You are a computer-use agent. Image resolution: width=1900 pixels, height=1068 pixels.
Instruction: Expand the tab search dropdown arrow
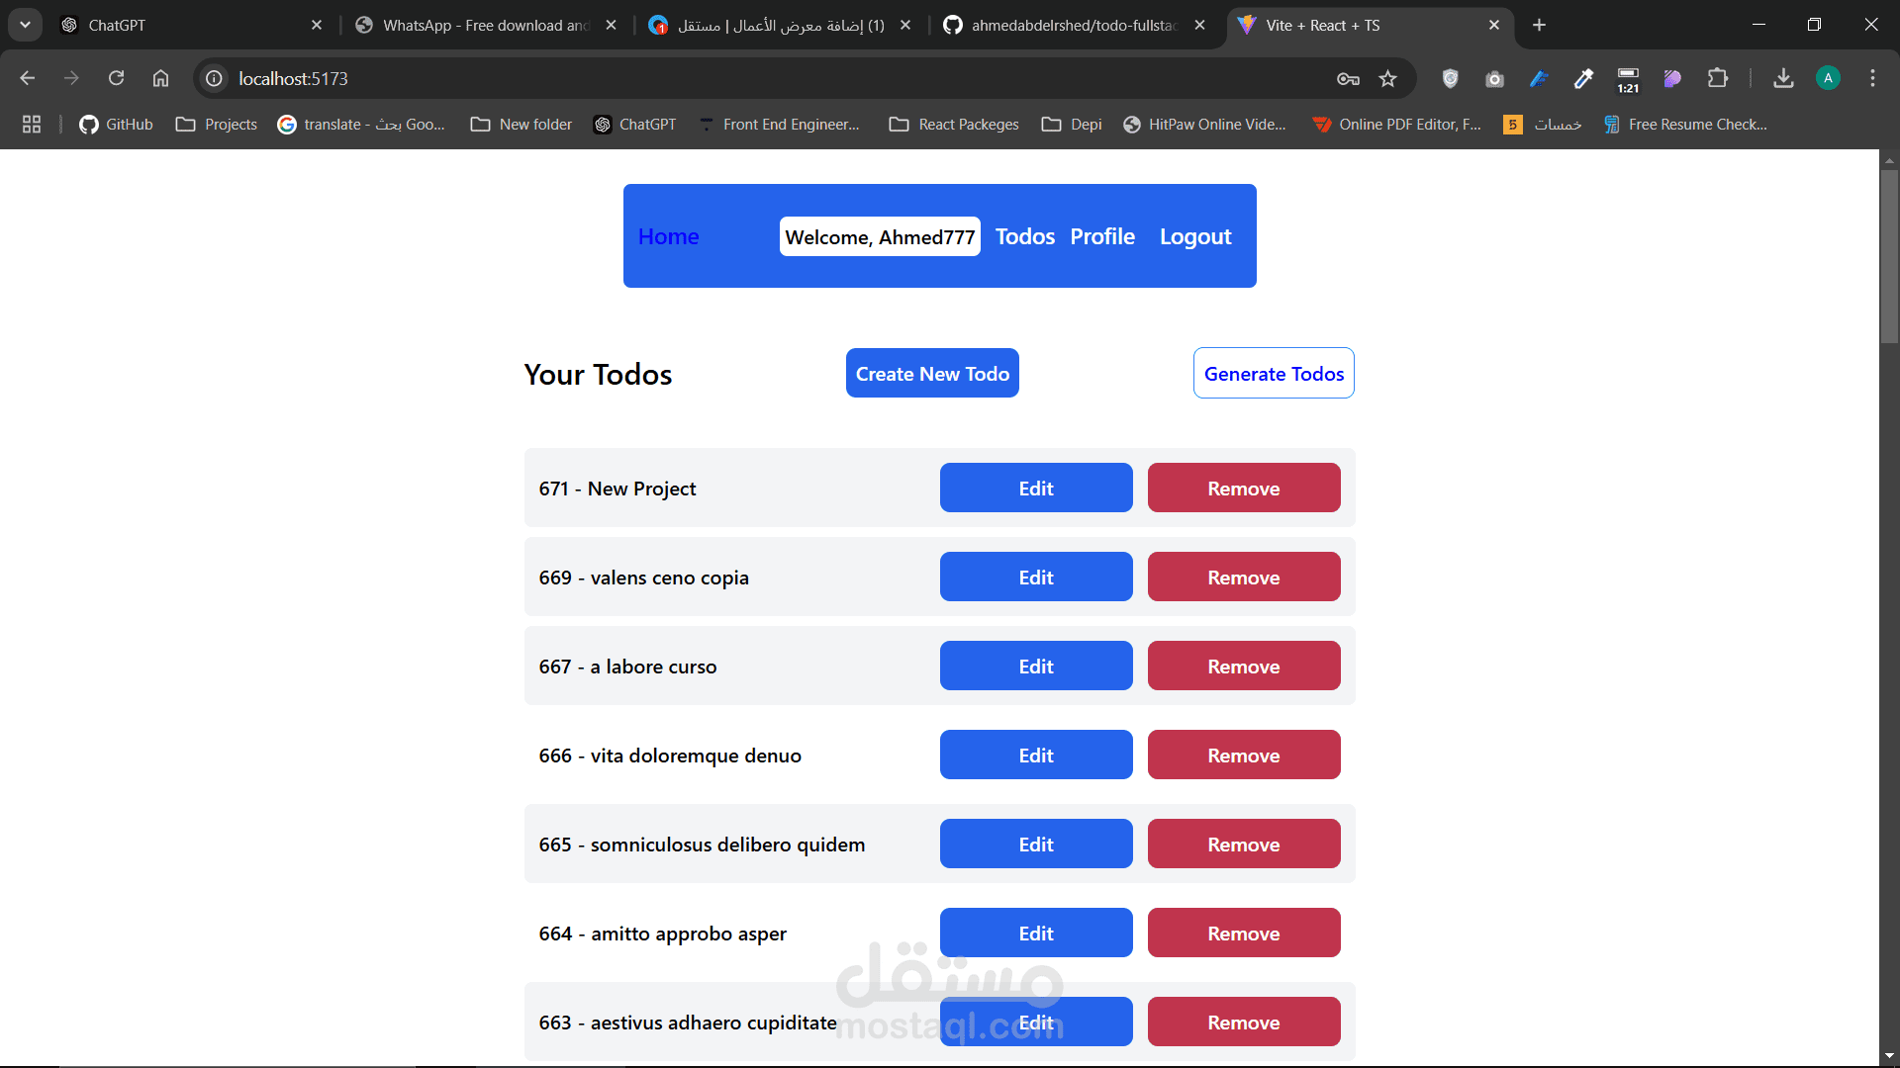coord(25,25)
